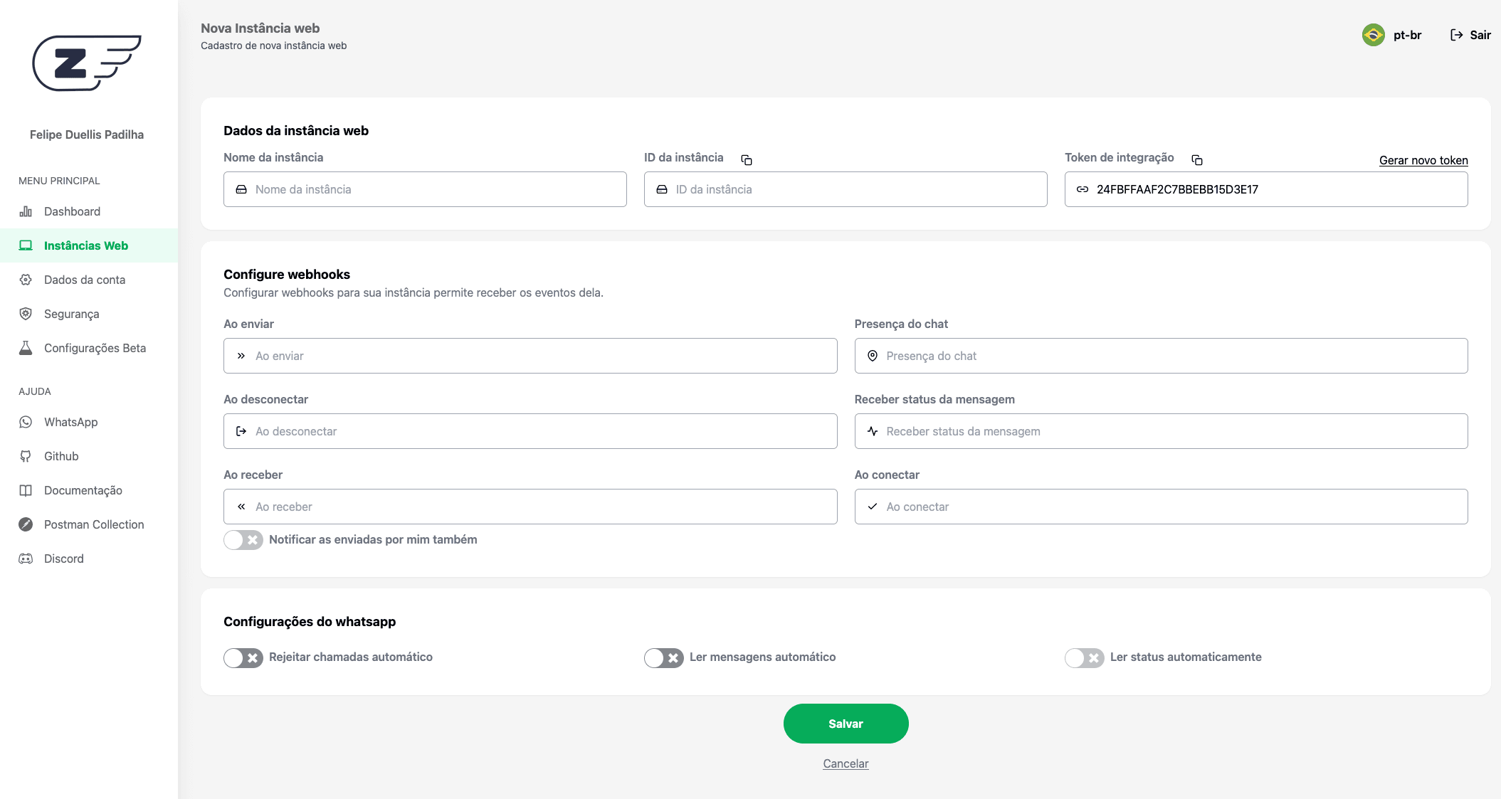
Task: Click the Z-API winged logo
Action: click(87, 63)
